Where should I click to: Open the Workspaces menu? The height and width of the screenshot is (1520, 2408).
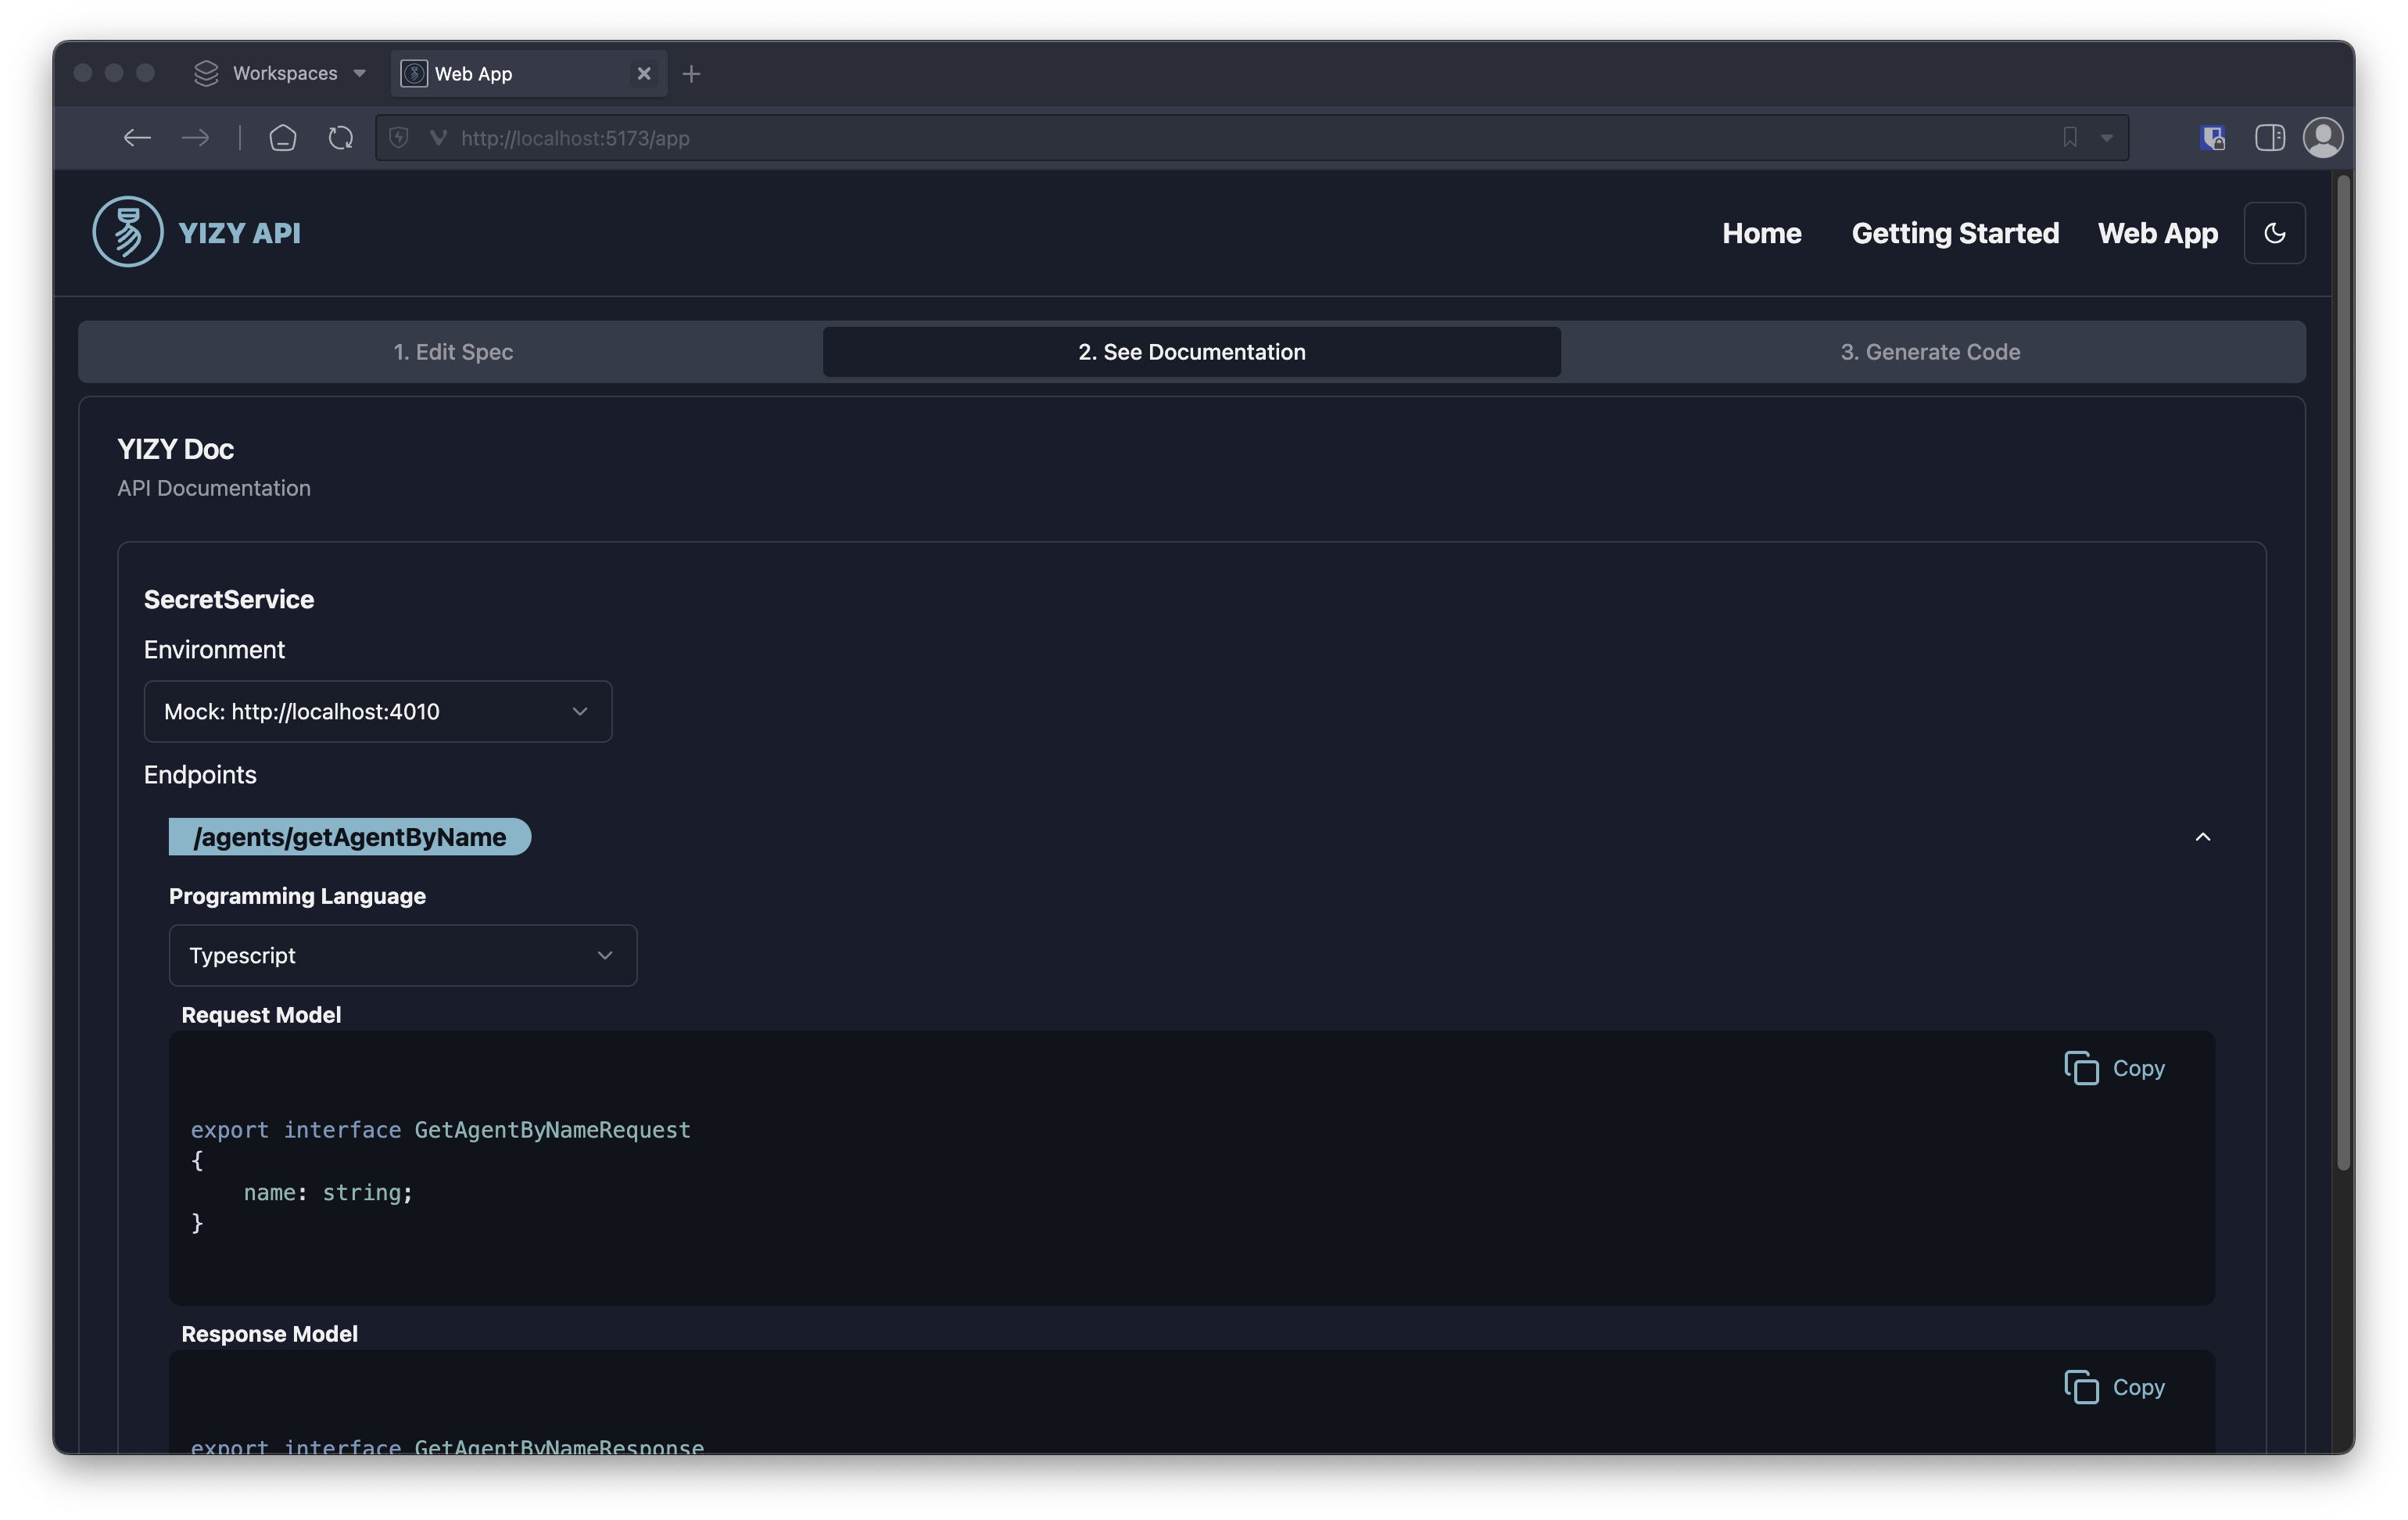click(281, 73)
